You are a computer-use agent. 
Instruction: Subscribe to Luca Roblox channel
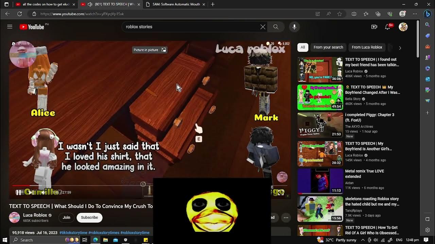click(x=89, y=218)
